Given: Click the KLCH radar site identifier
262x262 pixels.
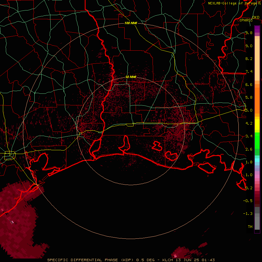Looking at the screenshot, I should [x=167, y=260].
